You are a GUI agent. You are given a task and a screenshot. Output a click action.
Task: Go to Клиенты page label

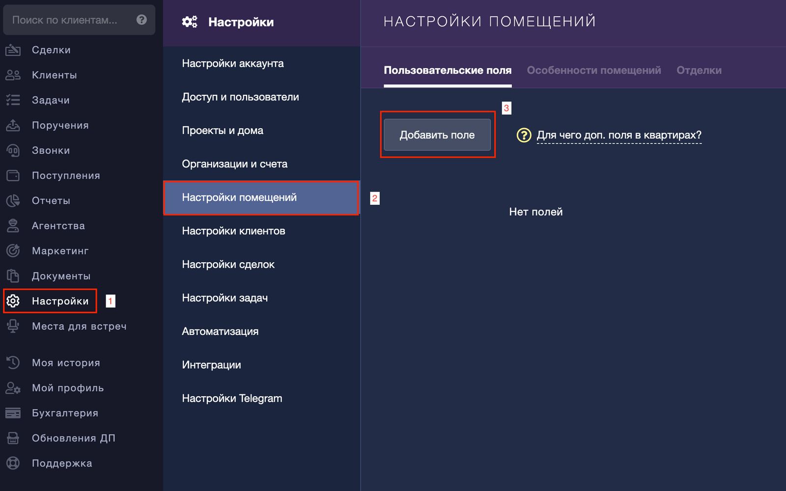[55, 75]
